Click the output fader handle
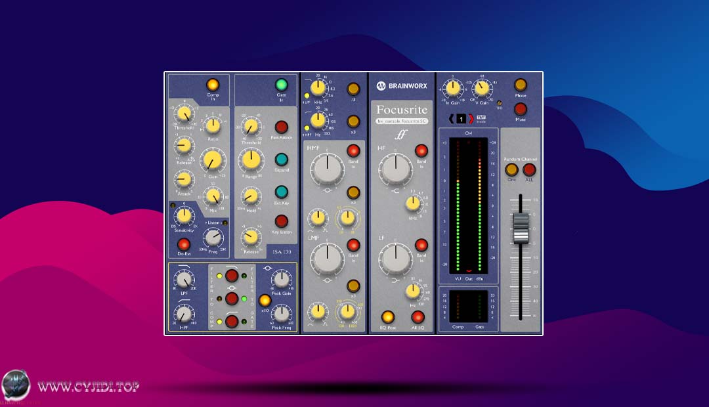709x407 pixels. click(521, 228)
